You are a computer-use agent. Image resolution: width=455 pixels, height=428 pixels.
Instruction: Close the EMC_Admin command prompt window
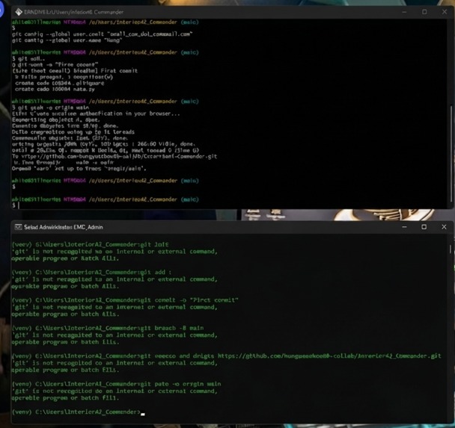(444, 227)
